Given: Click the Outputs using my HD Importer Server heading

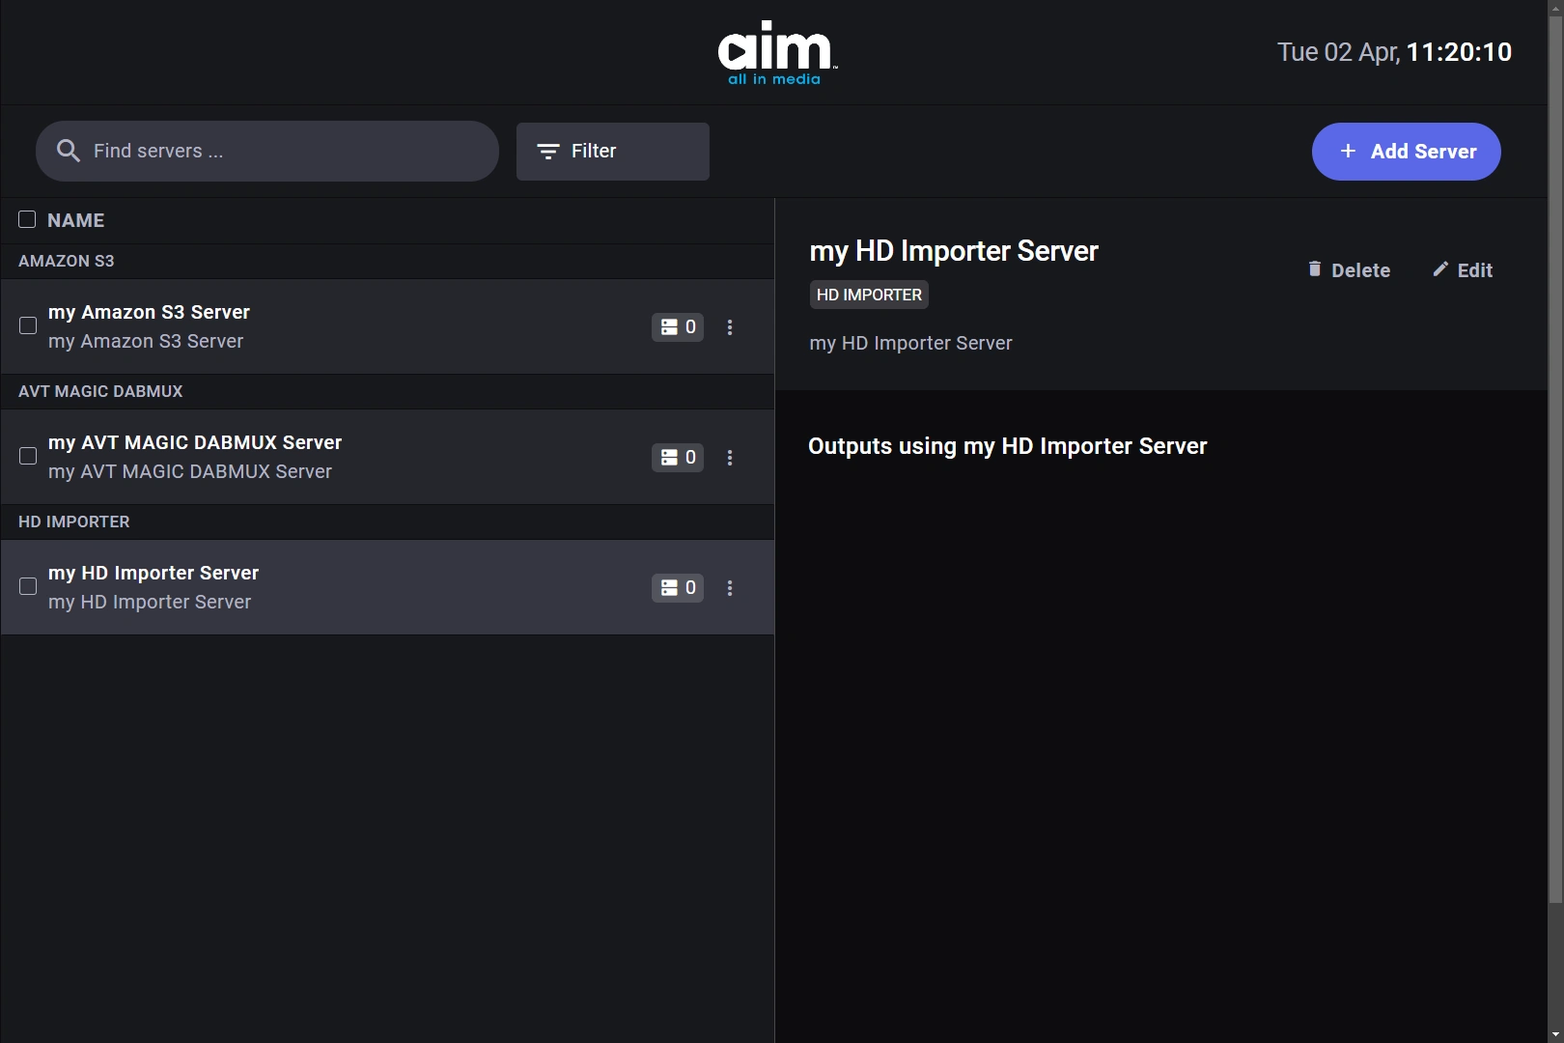Looking at the screenshot, I should [1008, 446].
